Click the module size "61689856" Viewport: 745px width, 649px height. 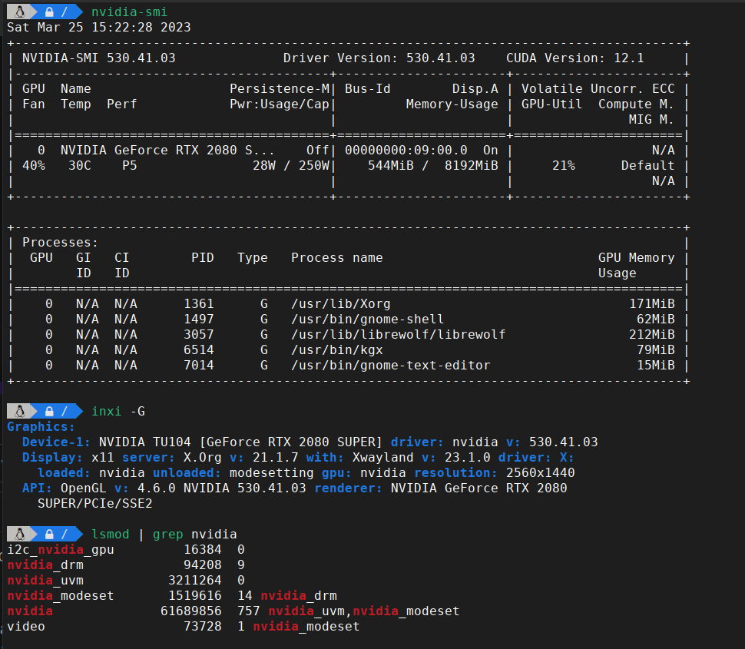pyautogui.click(x=191, y=611)
